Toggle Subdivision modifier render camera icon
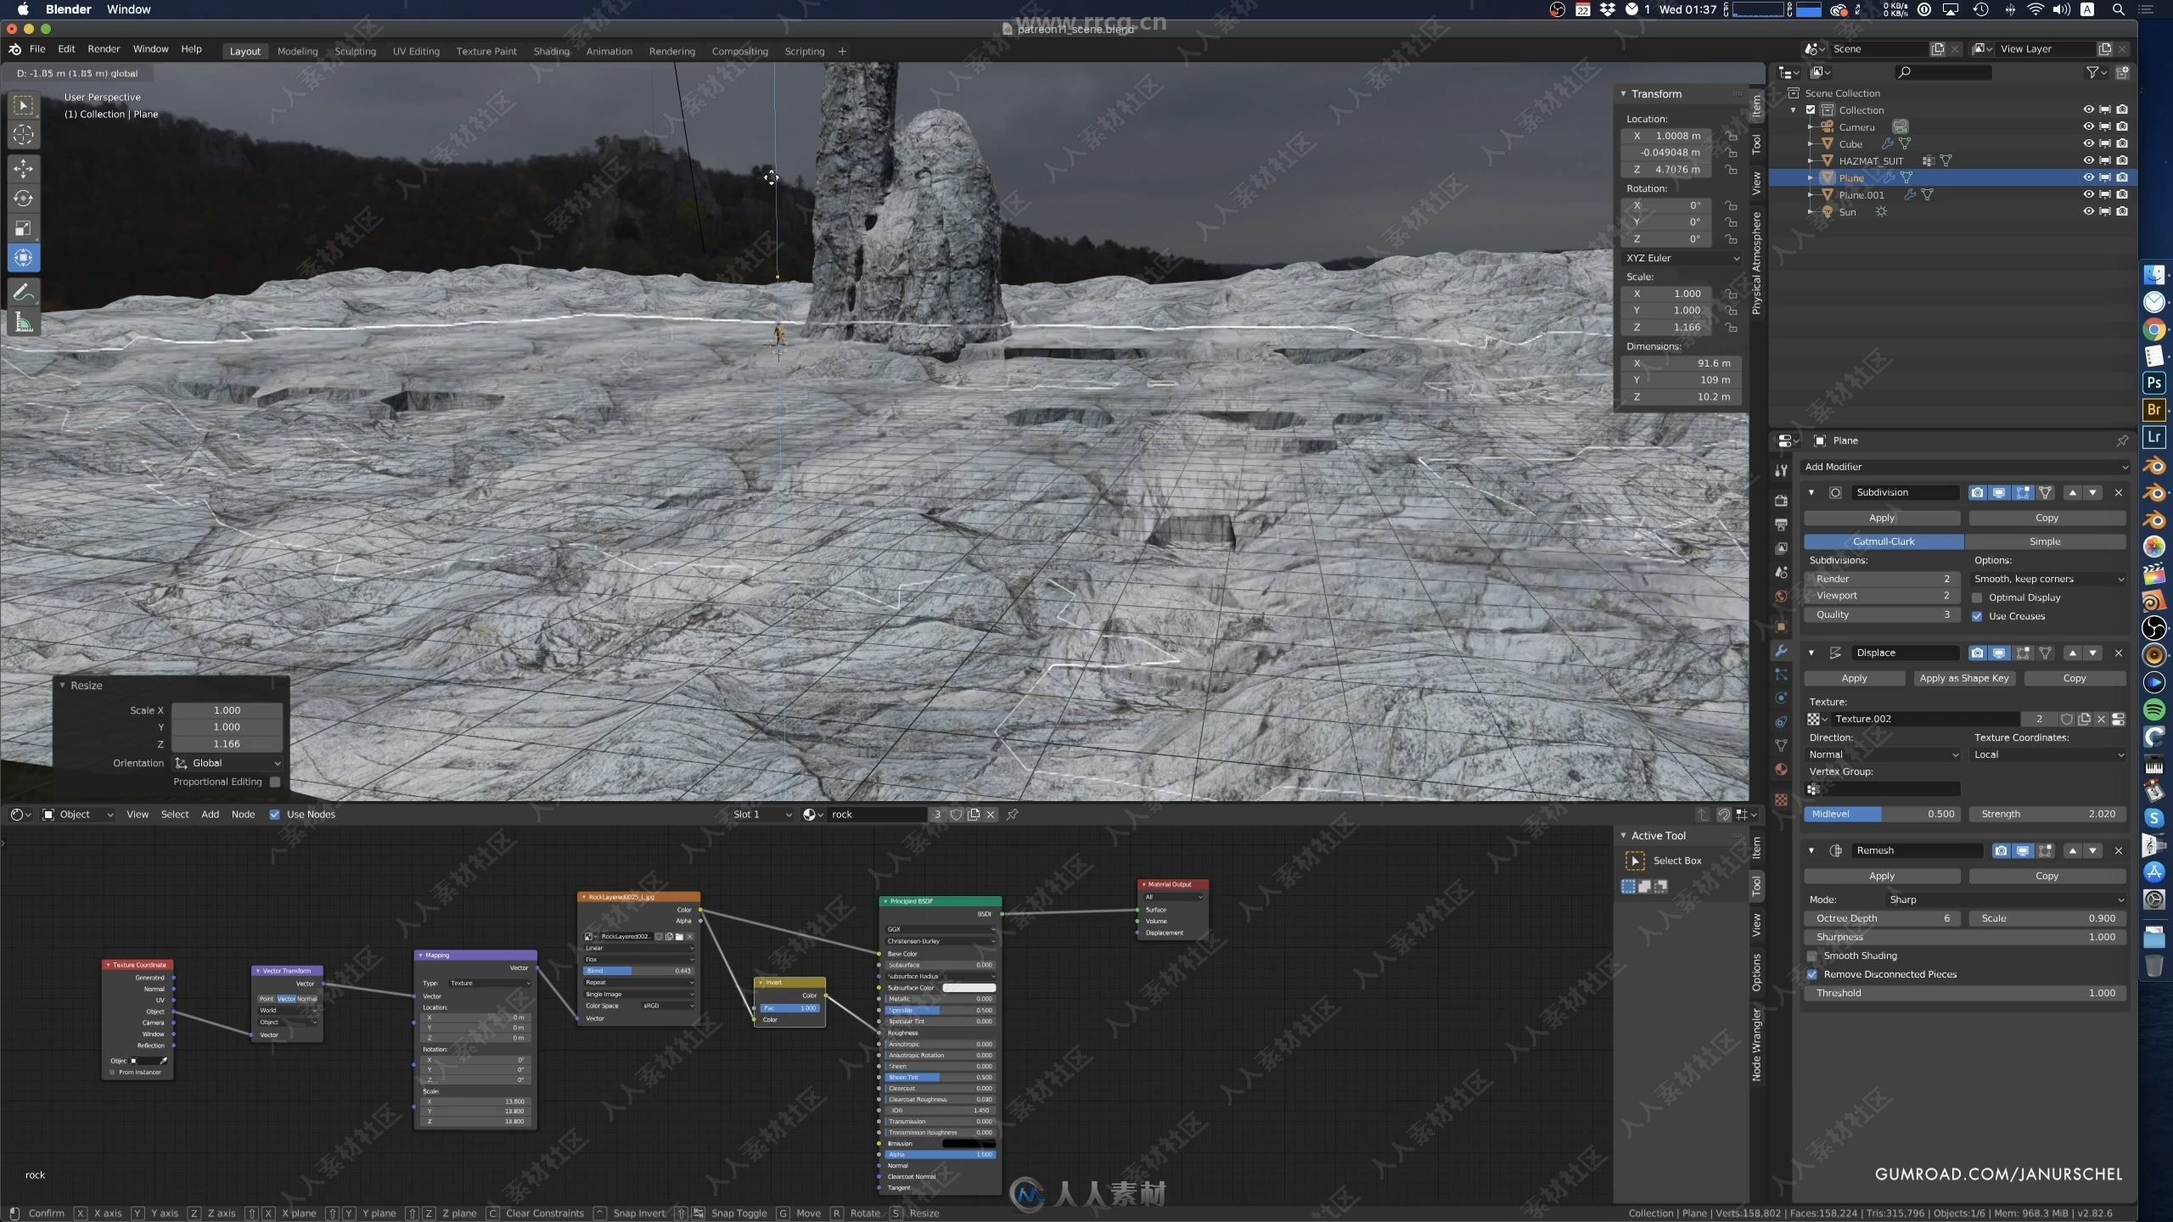Viewport: 2173px width, 1222px height. (x=1978, y=492)
